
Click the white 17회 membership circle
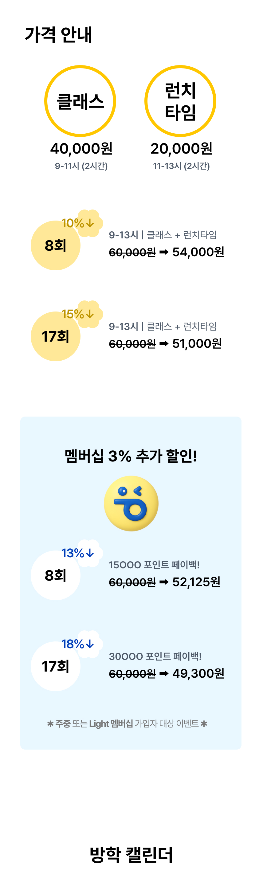(x=56, y=666)
